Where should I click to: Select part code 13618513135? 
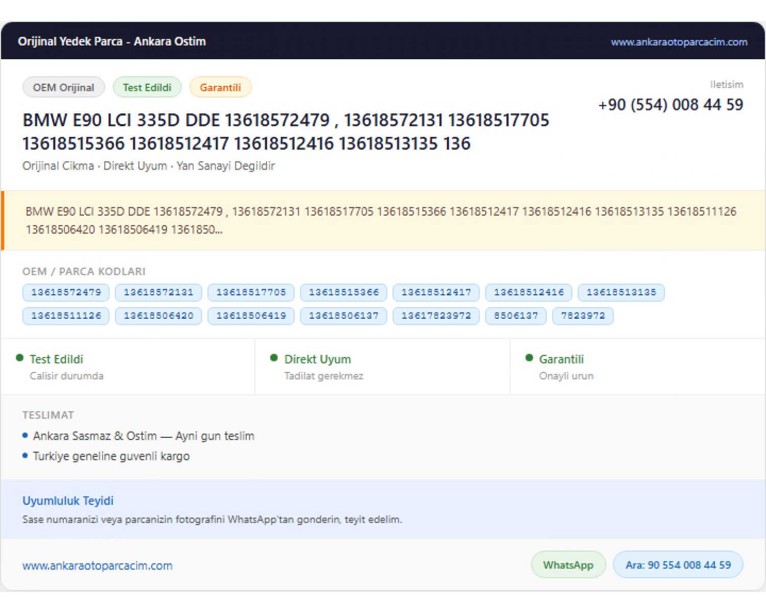tap(621, 292)
